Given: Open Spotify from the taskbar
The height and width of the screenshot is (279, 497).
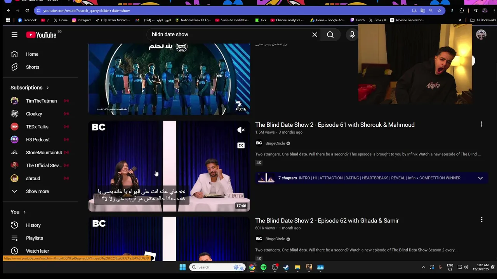Looking at the screenshot, I should (264, 267).
